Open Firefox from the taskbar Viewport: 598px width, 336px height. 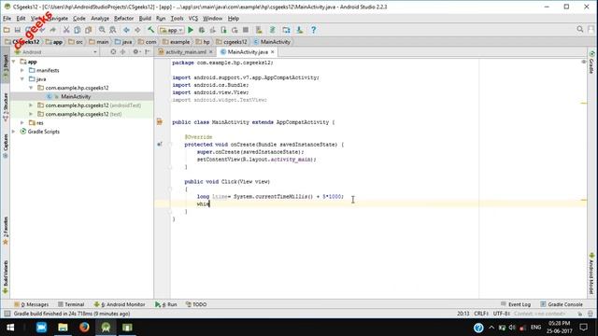point(84,328)
